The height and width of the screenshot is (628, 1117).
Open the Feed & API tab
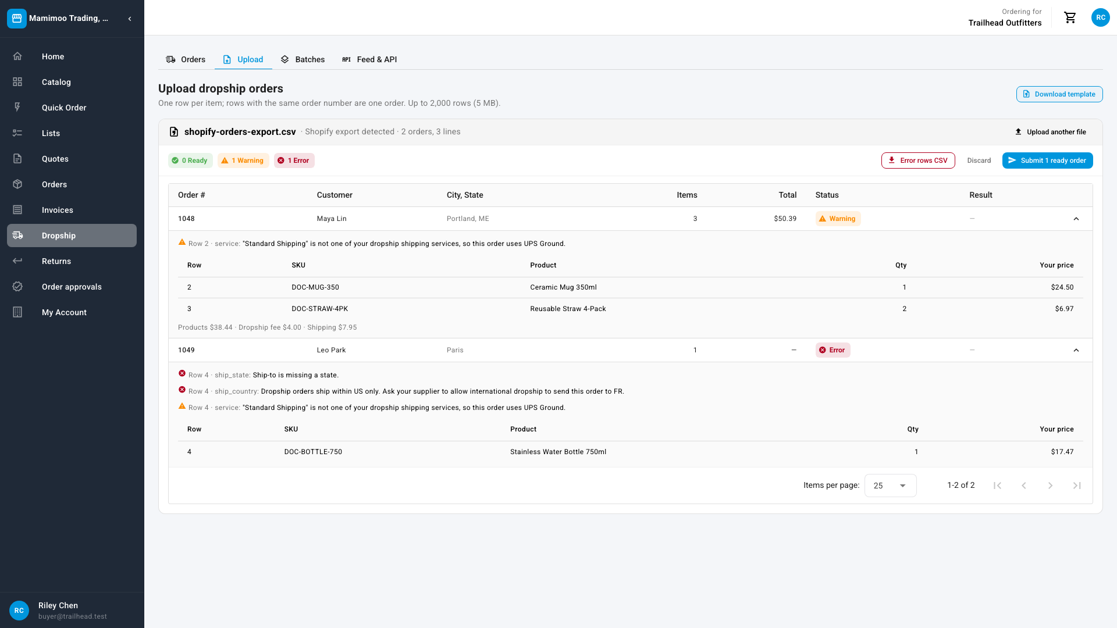pyautogui.click(x=369, y=59)
